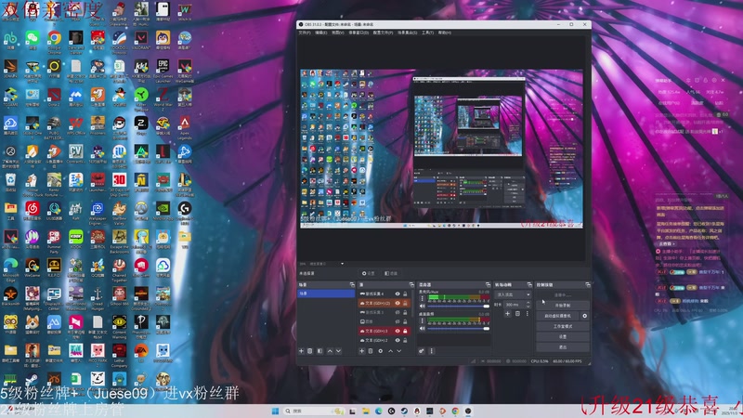The height and width of the screenshot is (418, 743).
Task: Open scene filters icon in Scenes toolbar
Action: 319,351
